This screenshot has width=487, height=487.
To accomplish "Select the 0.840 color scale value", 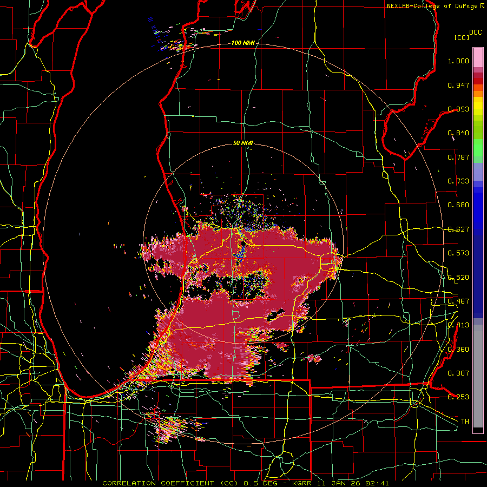I will pyautogui.click(x=458, y=133).
